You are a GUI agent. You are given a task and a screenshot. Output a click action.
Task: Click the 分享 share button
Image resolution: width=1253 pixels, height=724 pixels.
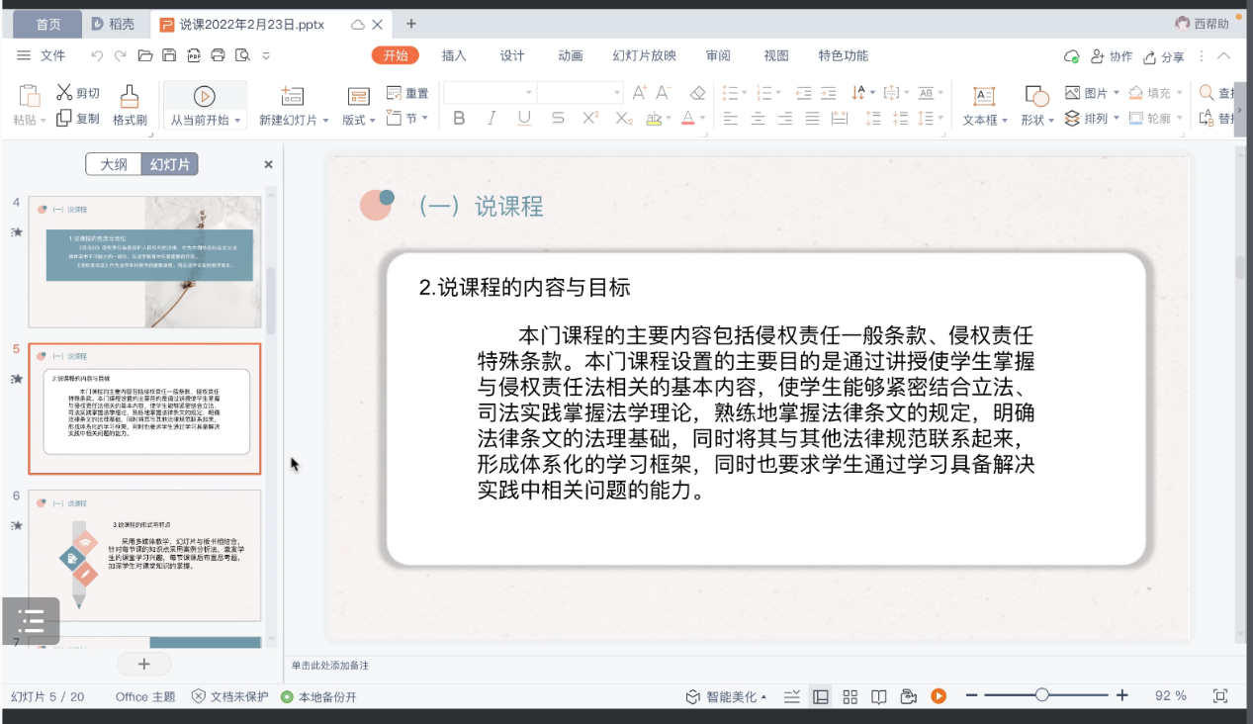click(1164, 56)
